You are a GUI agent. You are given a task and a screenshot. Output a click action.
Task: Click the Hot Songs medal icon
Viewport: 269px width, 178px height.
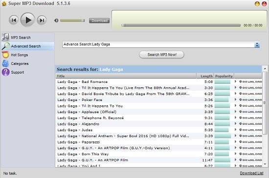point(5,55)
